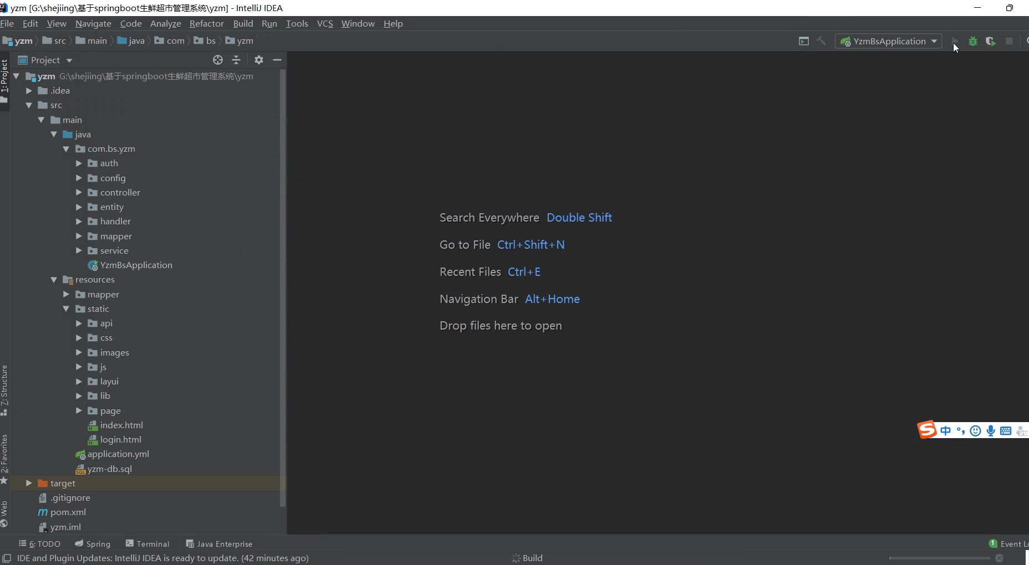
Task: Open the YzmBsApplication class file in tree
Action: [x=130, y=265]
